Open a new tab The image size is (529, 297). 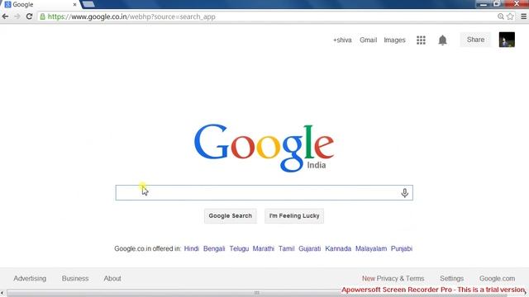[x=88, y=4]
